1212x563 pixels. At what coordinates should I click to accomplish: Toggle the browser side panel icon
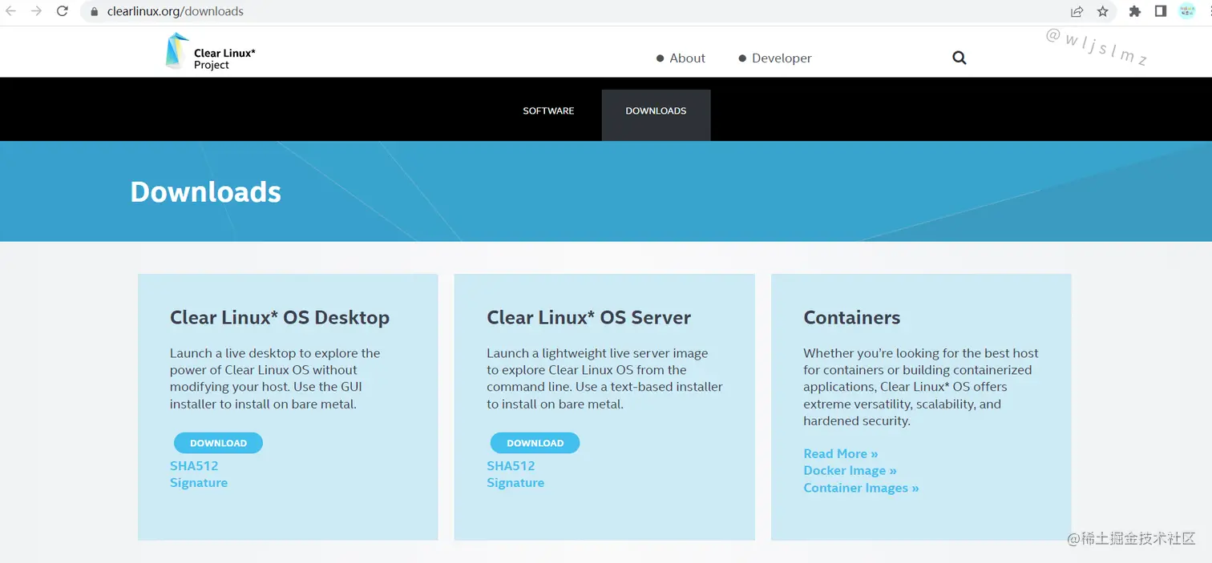[1160, 11]
